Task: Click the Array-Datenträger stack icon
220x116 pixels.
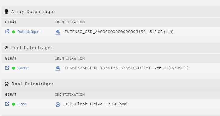Action: [x=6, y=12]
